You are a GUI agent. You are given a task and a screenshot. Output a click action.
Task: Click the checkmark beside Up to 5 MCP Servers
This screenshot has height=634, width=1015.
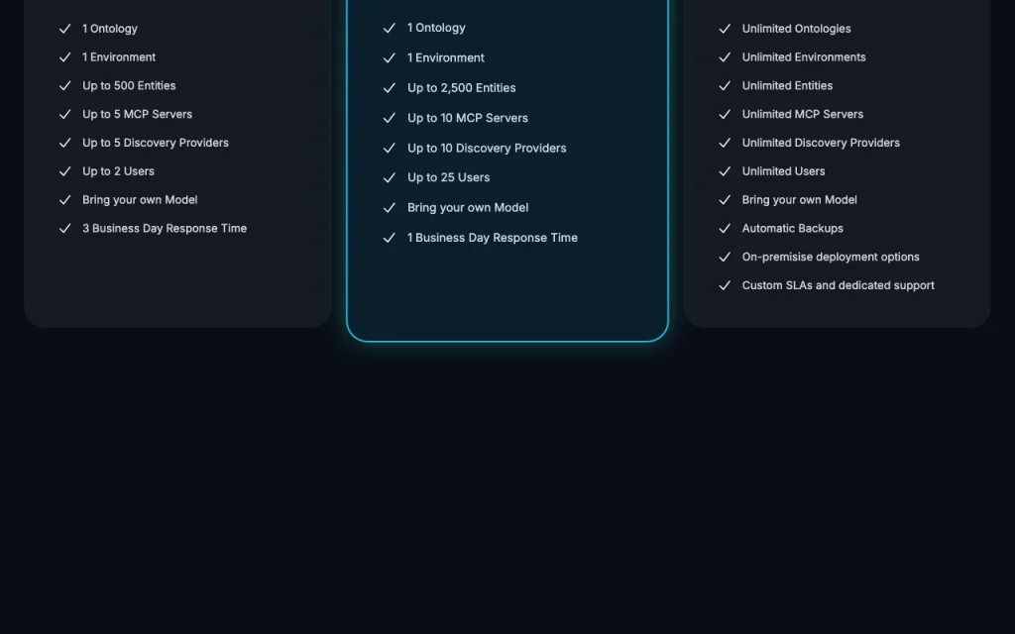[64, 115]
